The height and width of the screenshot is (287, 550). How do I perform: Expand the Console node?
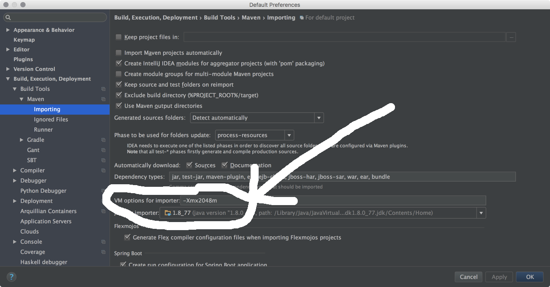coord(15,242)
